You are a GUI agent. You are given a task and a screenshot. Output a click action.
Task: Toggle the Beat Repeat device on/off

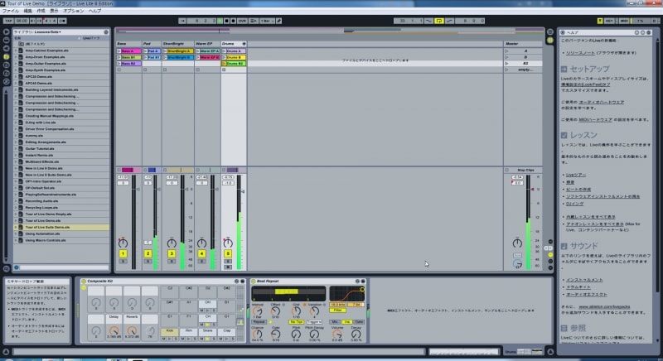252,281
